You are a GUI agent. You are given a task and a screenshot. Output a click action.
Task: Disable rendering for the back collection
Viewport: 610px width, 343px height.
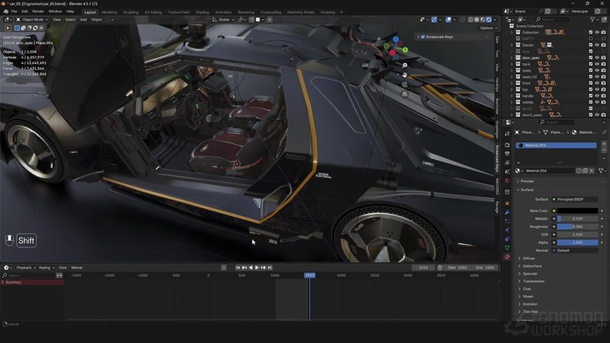pos(603,64)
